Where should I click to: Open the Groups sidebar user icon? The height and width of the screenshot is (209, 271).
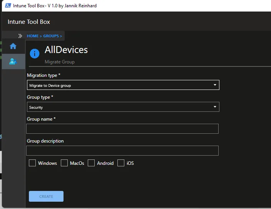[x=13, y=61]
